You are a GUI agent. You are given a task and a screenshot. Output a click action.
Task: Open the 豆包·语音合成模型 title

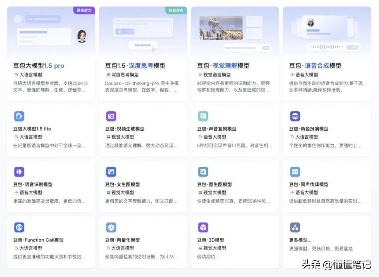(x=315, y=66)
